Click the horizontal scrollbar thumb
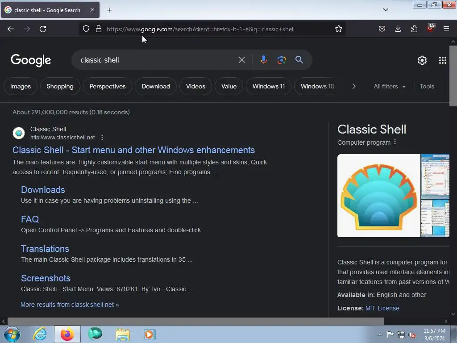Image resolution: width=457 pixels, height=343 pixels. (195, 322)
